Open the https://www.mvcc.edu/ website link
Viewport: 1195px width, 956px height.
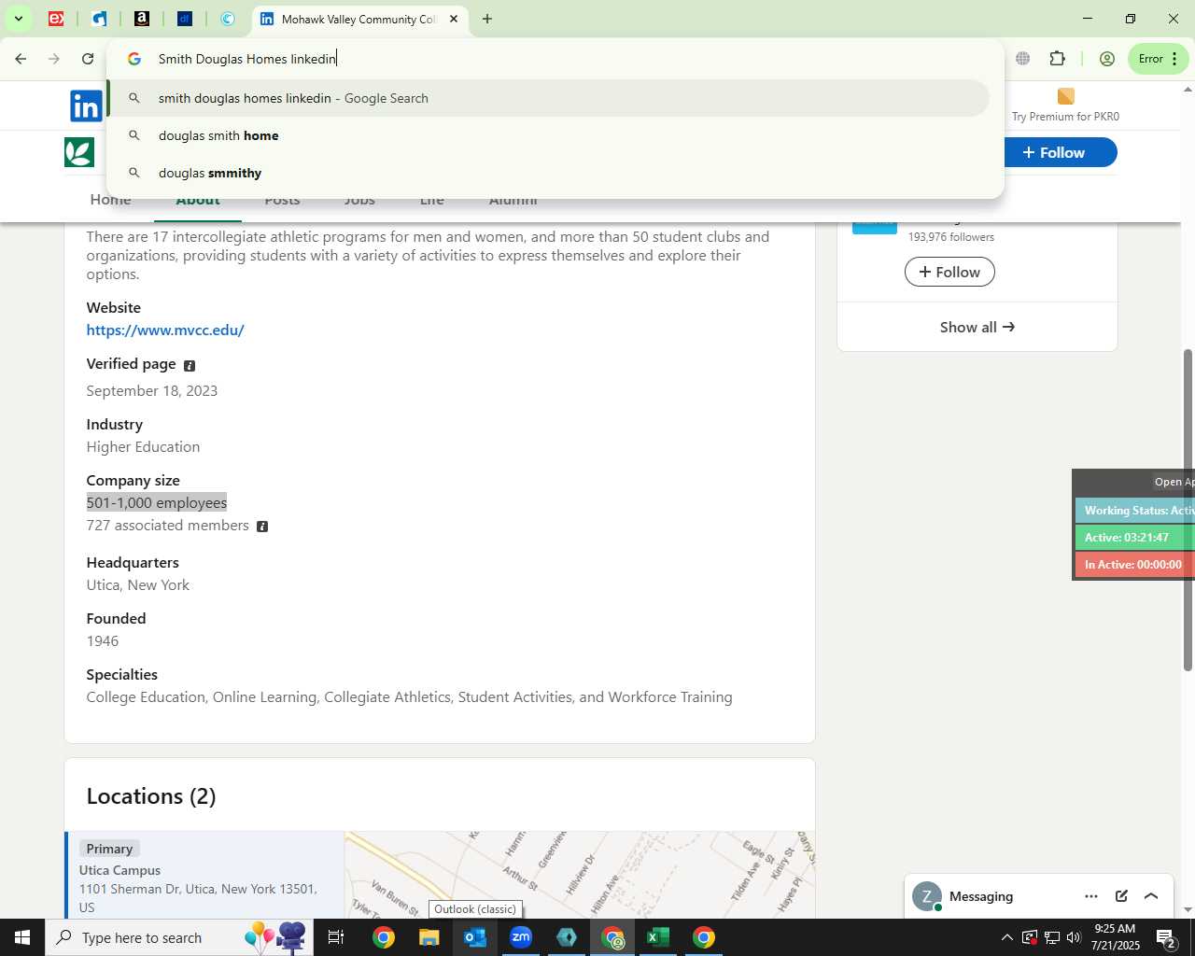(x=165, y=330)
